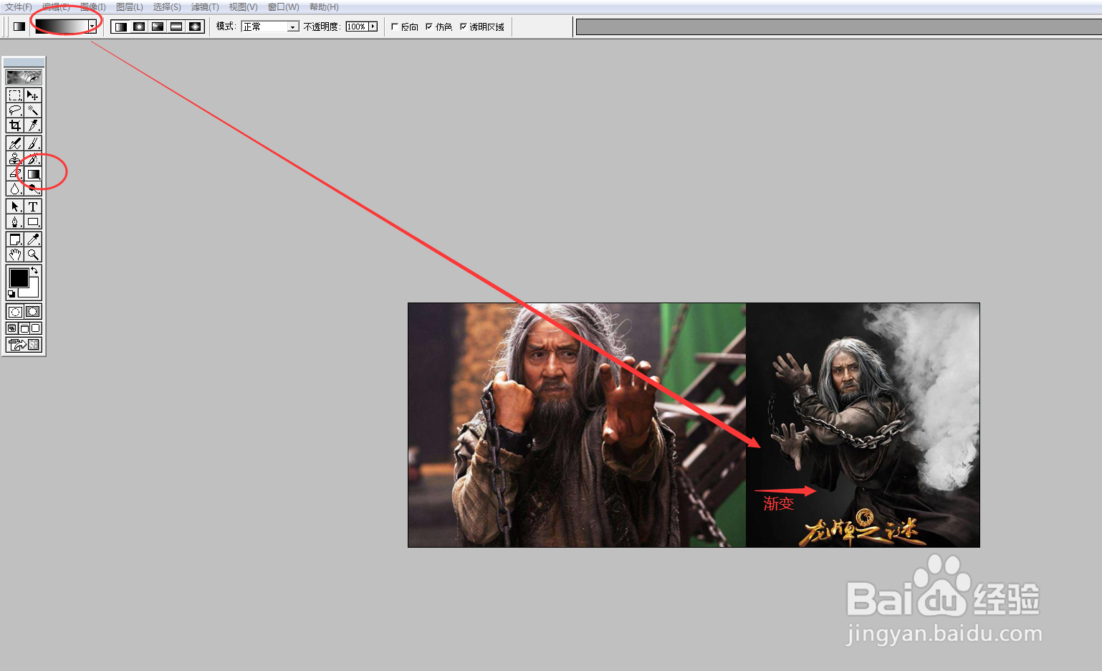Switch to Full Screen mode
This screenshot has width=1102, height=671.
(35, 328)
